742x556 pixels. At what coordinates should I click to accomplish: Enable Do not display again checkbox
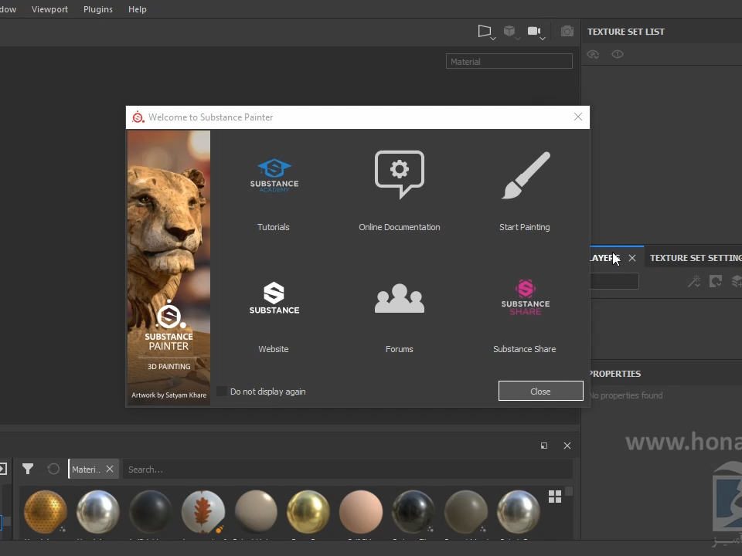click(222, 392)
